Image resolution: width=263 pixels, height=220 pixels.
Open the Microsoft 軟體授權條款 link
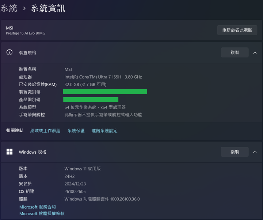pyautogui.click(x=42, y=213)
